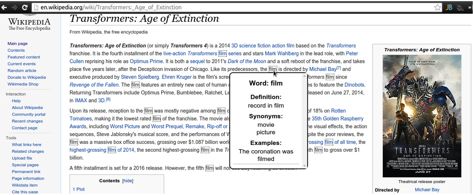Follow the Steven Spielberg link
This screenshot has height=195, width=473.
point(140,77)
